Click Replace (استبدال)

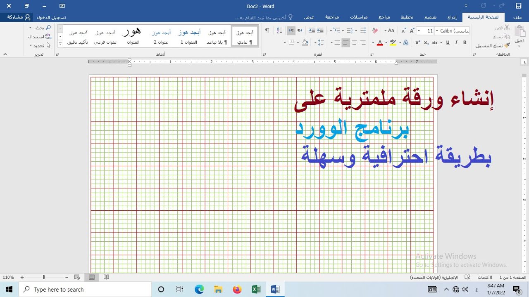click(40, 37)
